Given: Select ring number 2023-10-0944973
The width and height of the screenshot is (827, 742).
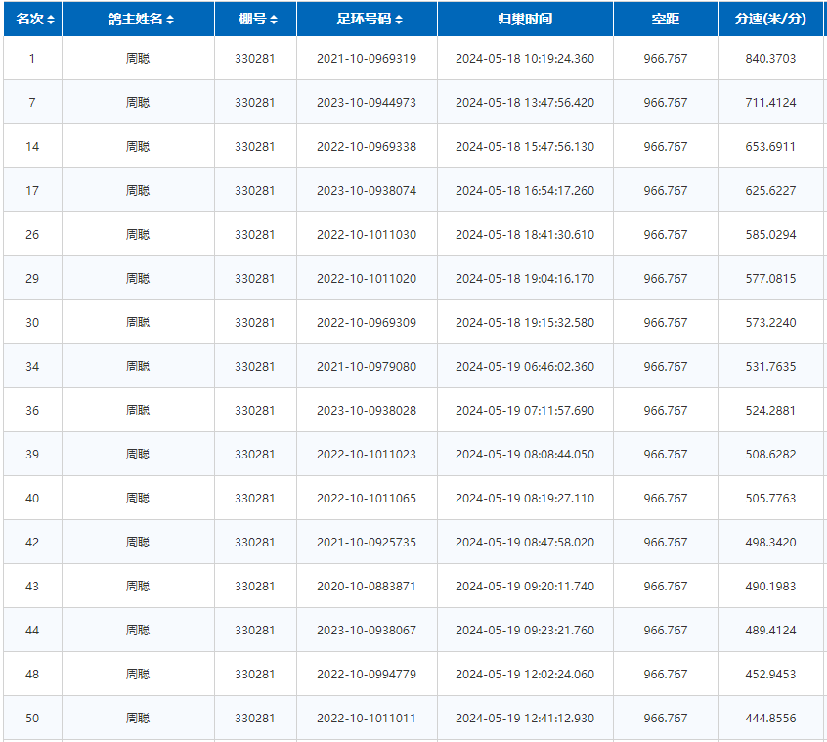Looking at the screenshot, I should (x=367, y=103).
